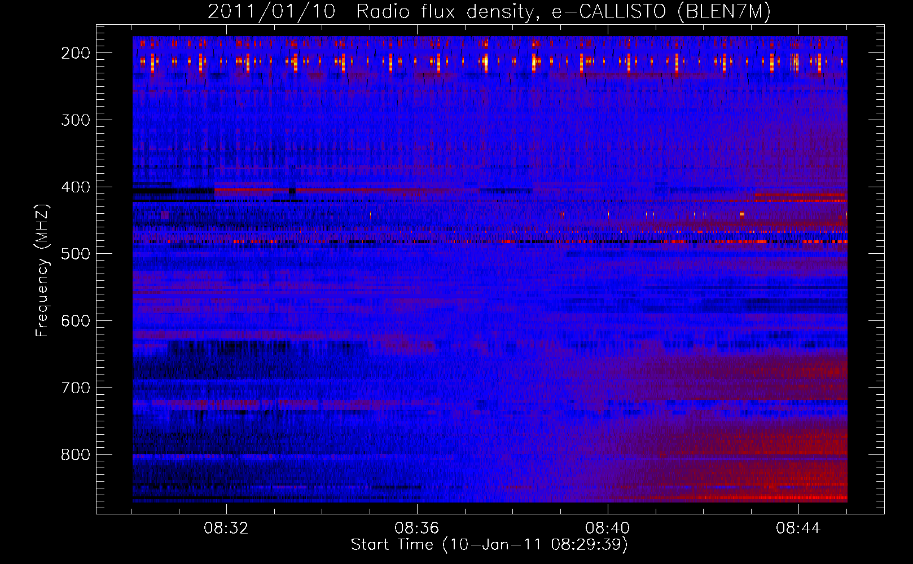Click the 500 frequency tick label
Viewport: 913px width, 564px height.
click(75, 254)
